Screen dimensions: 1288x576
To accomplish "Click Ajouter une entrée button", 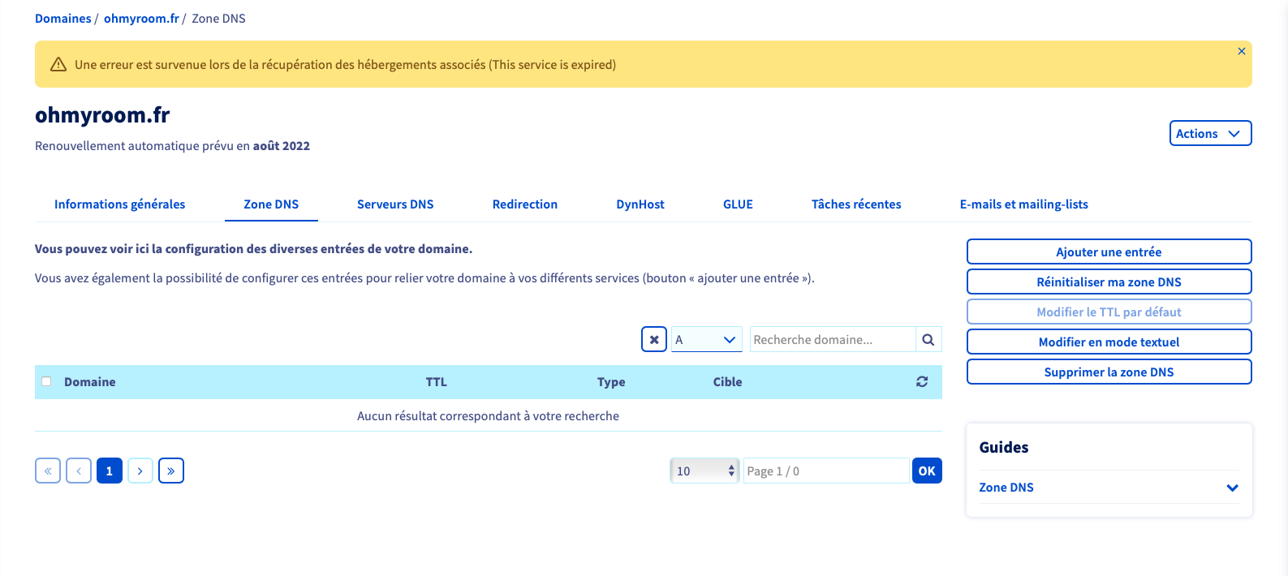I will click(1109, 251).
